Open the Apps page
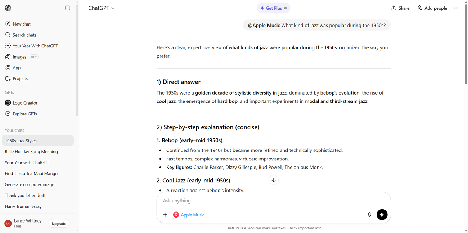This screenshot has width=468, height=233. (x=17, y=68)
